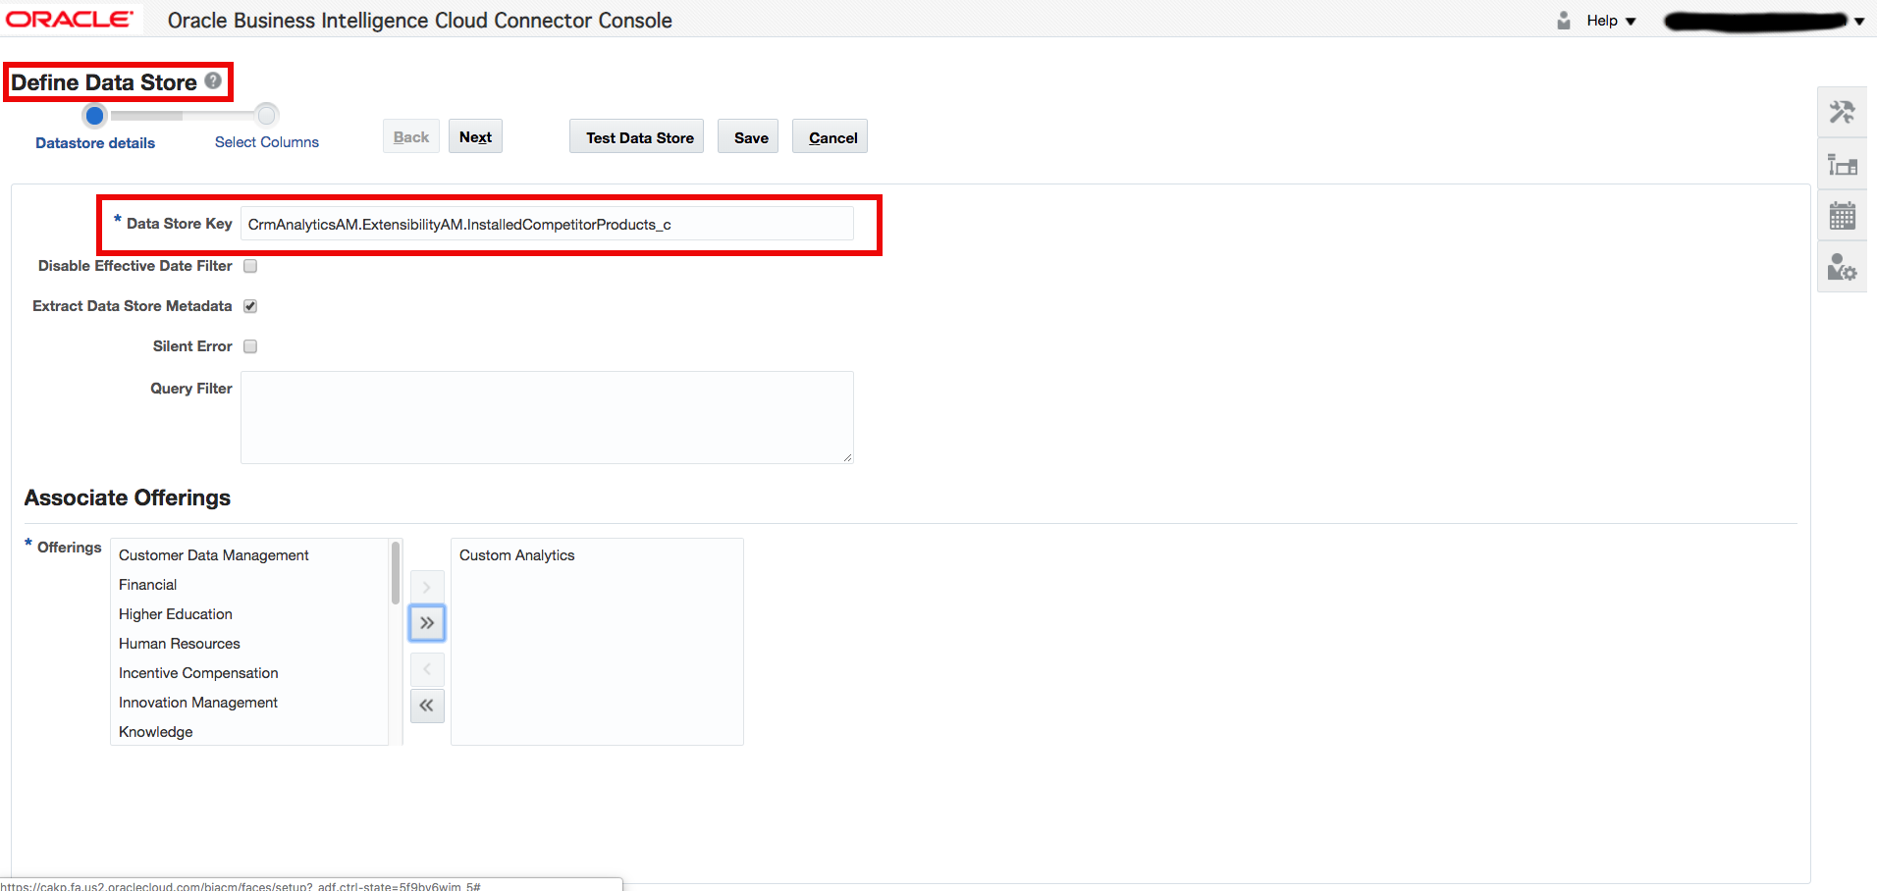1877x891 pixels.
Task: Expand the user account dropdown arrow
Action: [x=1859, y=21]
